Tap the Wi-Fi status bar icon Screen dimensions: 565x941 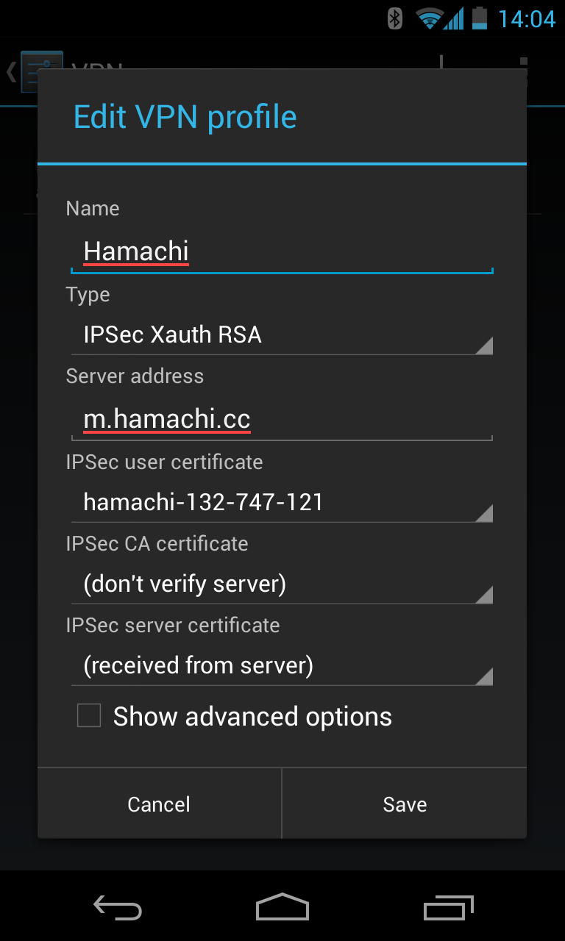point(429,18)
